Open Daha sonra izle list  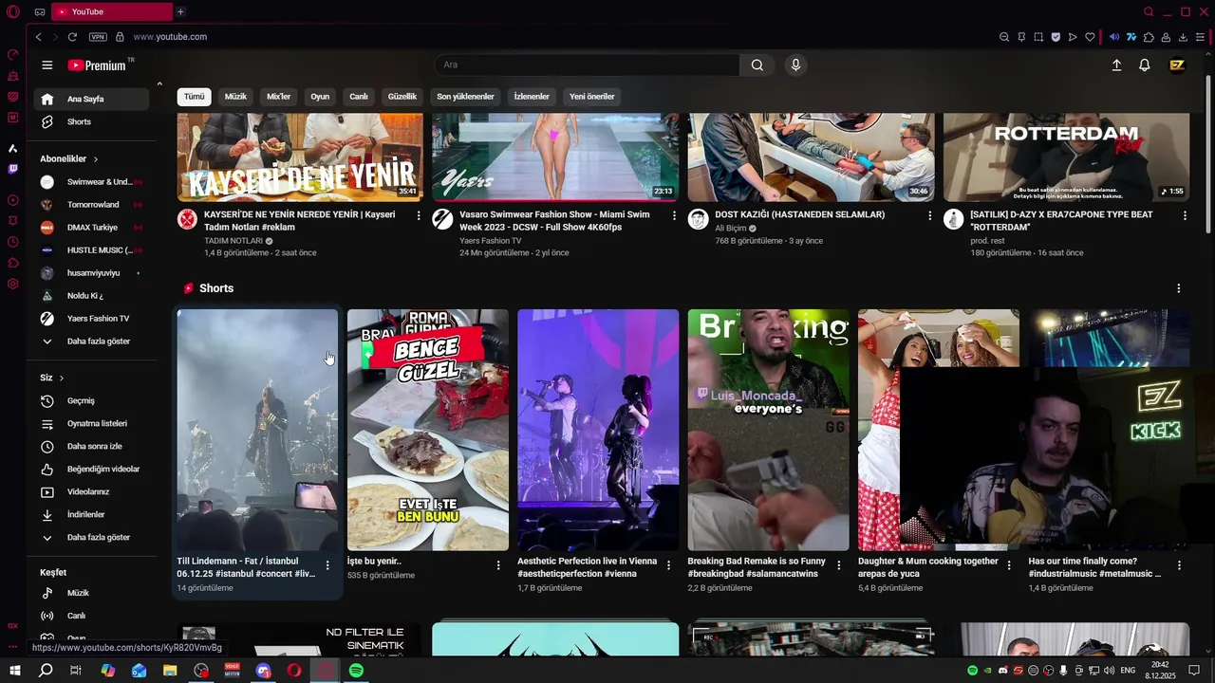click(91, 446)
